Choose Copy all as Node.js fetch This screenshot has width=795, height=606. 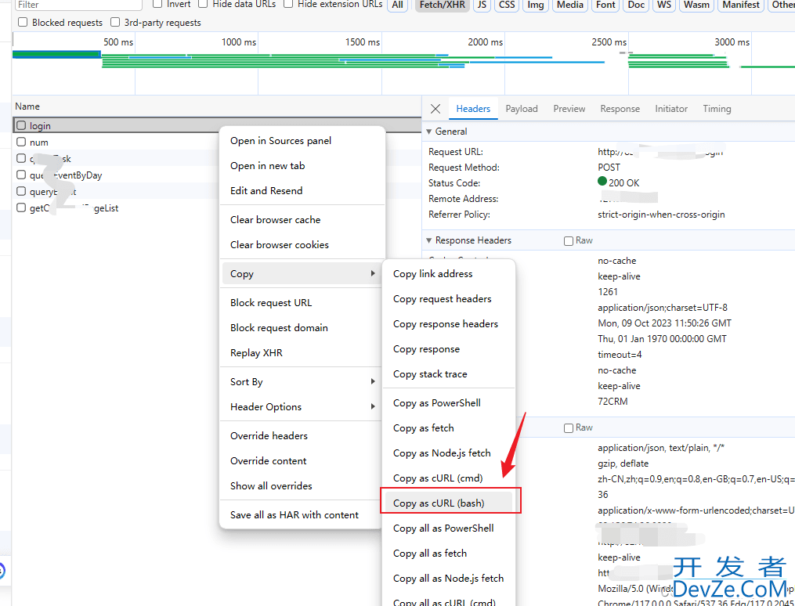449,578
